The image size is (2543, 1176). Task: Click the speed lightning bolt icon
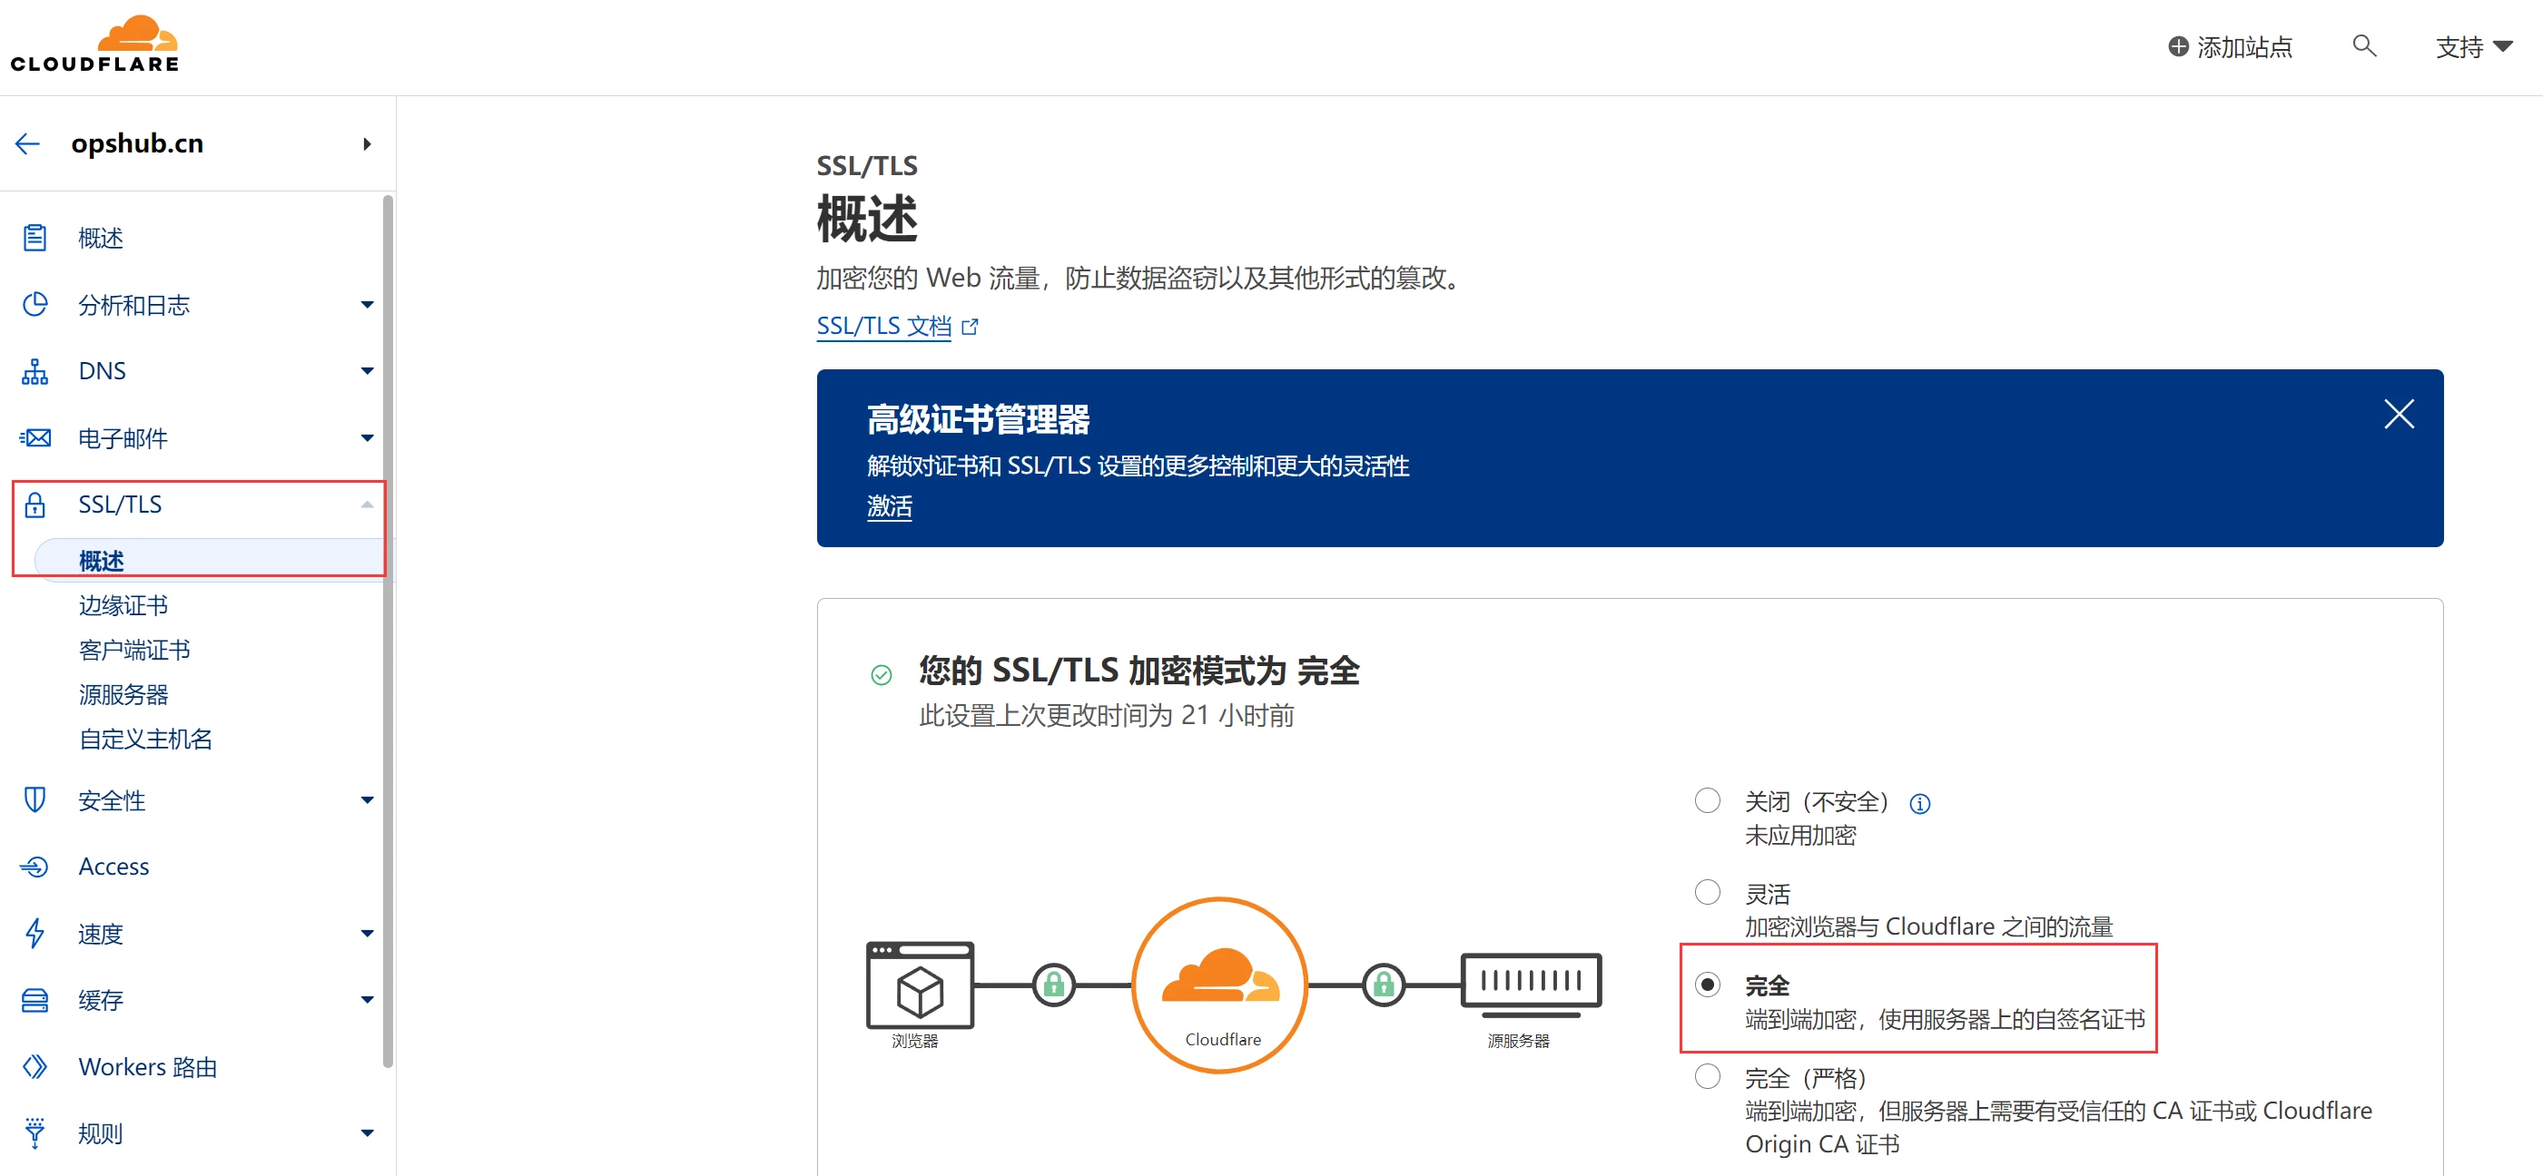(x=34, y=934)
